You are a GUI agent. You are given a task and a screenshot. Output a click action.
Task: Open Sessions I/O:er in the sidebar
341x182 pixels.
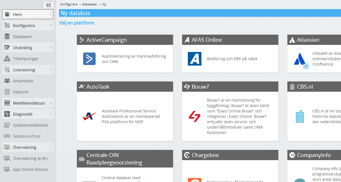pyautogui.click(x=28, y=136)
